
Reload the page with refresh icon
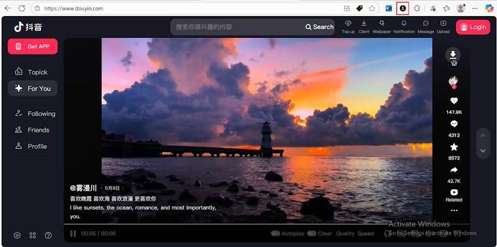pos(22,8)
